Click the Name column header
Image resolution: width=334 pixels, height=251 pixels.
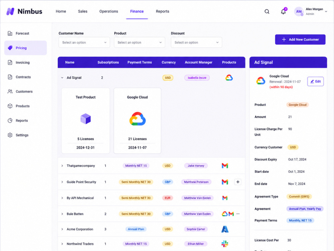point(70,62)
